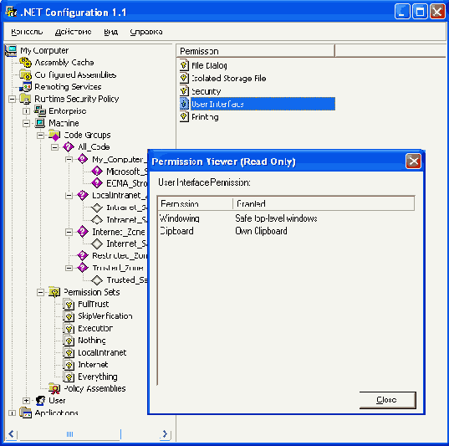This screenshot has width=449, height=446.
Task: Select the All_Code diamond icon
Action: pyautogui.click(x=69, y=147)
